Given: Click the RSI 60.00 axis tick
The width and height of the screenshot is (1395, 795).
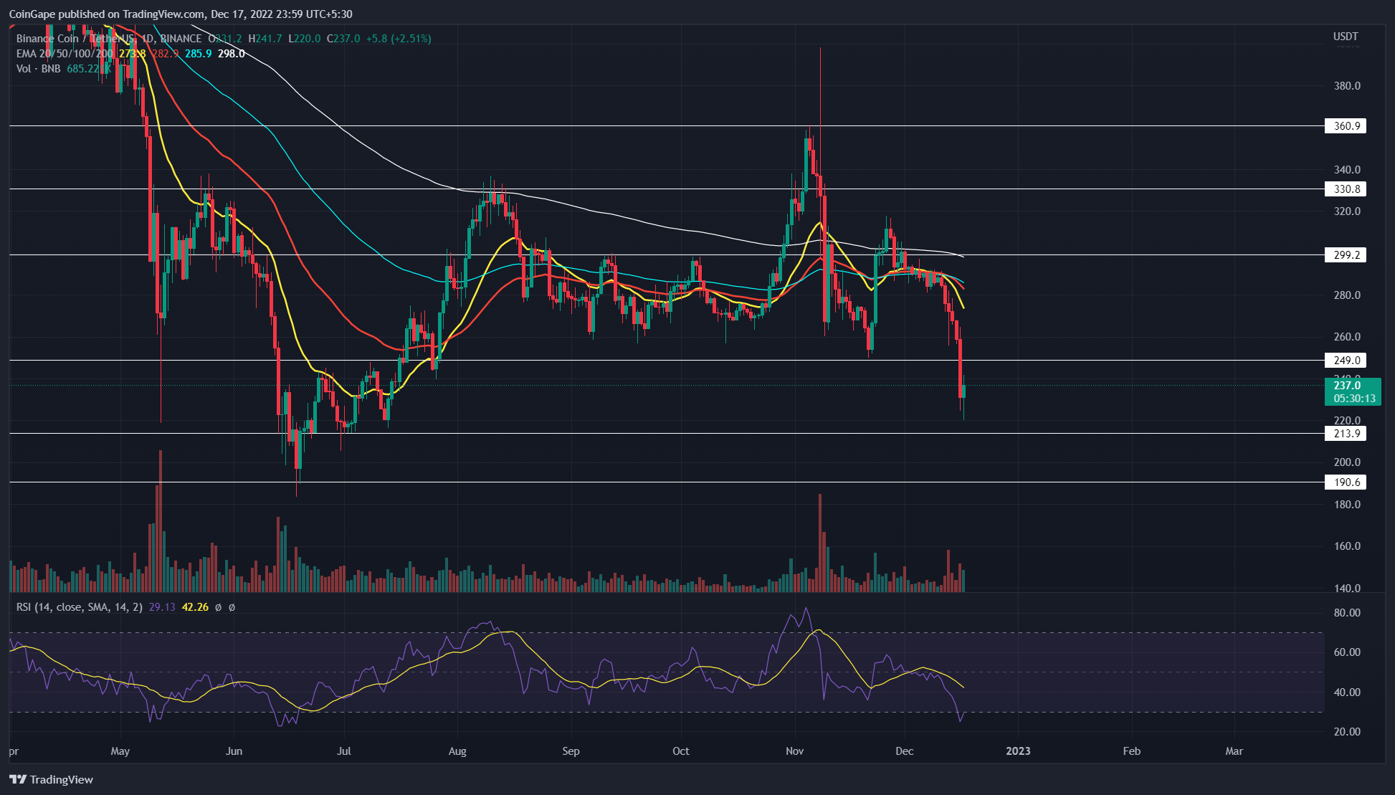Looking at the screenshot, I should 1346,652.
